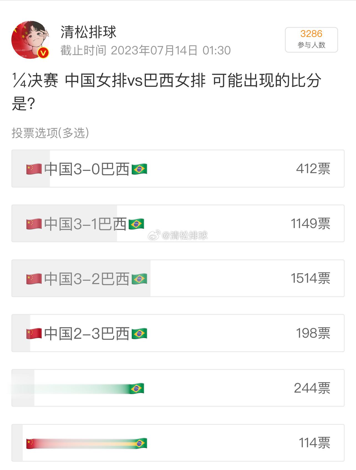The width and height of the screenshot is (356, 470).
Task: Select poll option 中国2-3巴西
Action: tap(178, 333)
